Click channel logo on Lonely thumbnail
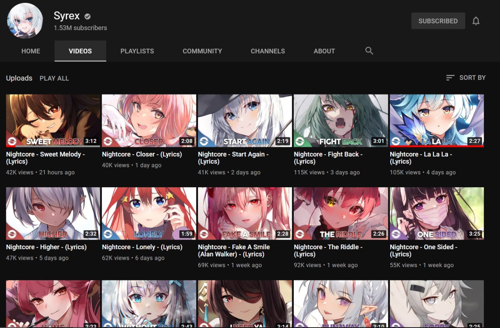 coord(108,234)
